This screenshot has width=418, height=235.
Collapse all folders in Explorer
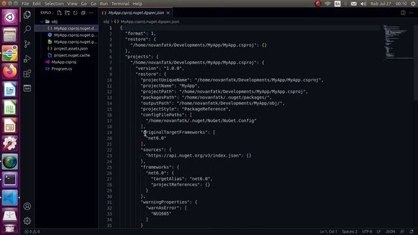83,13
